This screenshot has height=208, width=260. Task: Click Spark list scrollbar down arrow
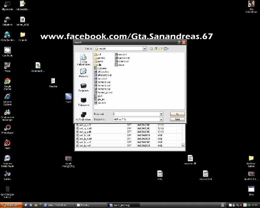[x=183, y=145]
